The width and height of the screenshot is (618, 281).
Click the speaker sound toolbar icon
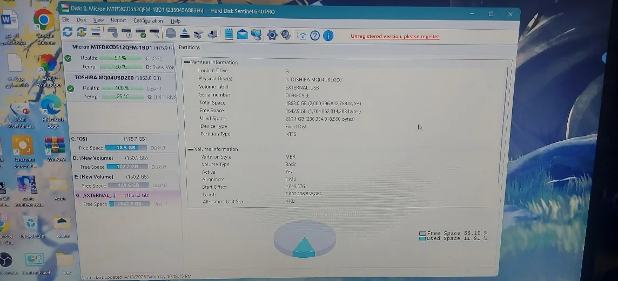click(x=285, y=35)
